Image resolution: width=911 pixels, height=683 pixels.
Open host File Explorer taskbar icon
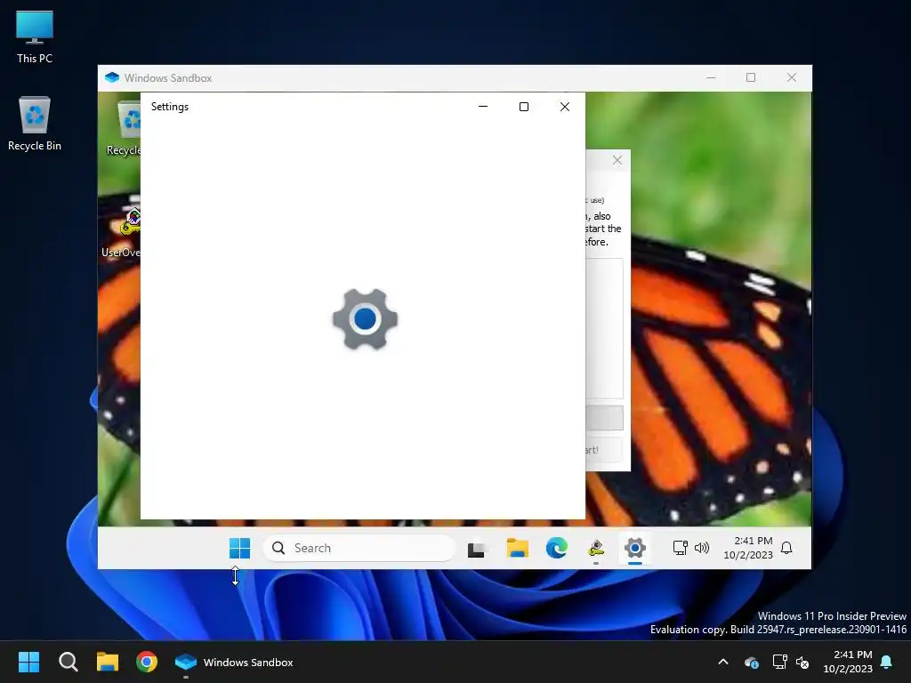point(108,662)
